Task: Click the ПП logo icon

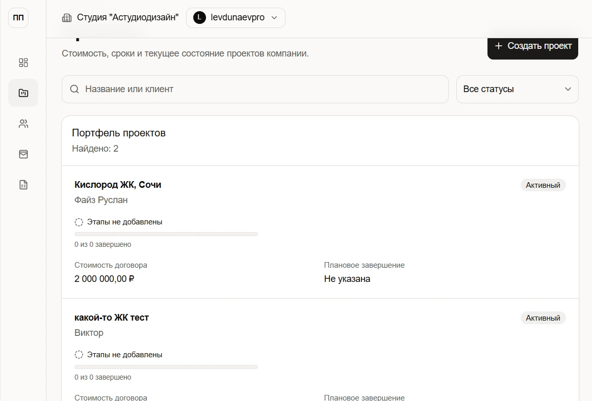Action: (x=18, y=18)
